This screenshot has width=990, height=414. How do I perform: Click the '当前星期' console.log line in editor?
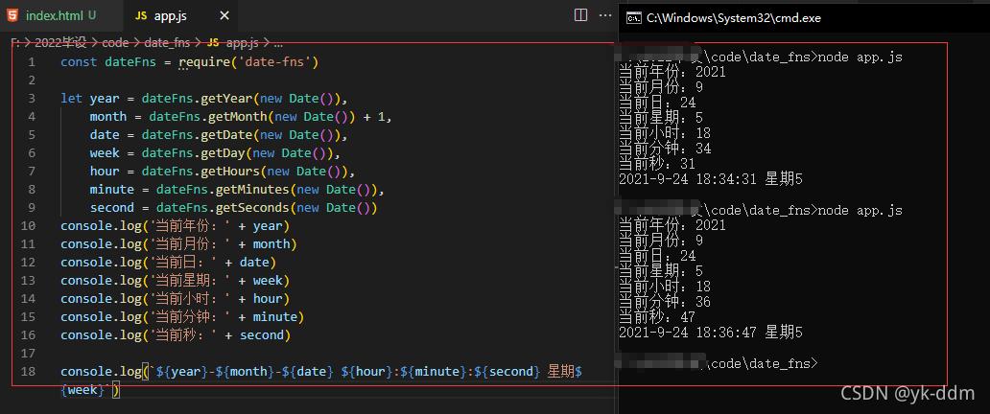175,280
